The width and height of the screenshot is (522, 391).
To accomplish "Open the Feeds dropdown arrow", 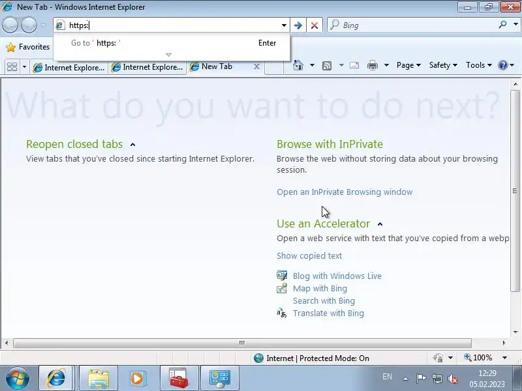I will [341, 65].
